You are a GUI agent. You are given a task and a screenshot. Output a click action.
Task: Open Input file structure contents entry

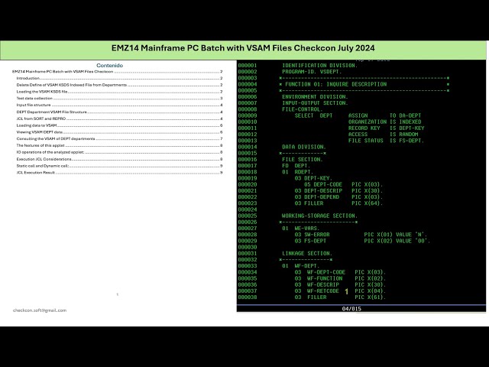point(119,106)
